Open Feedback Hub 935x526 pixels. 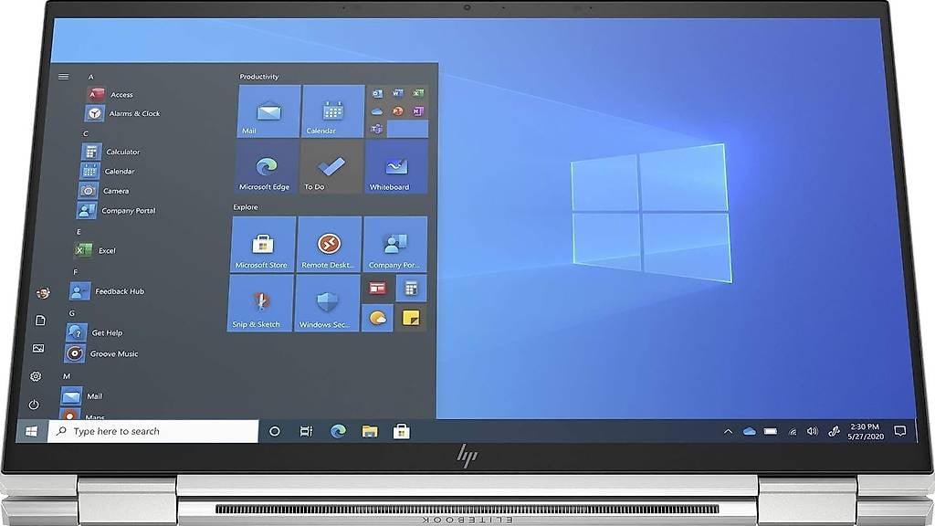(x=107, y=291)
